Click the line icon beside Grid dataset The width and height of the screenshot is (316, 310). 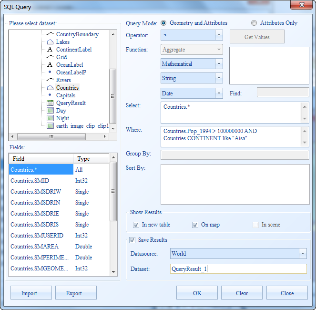[x=50, y=57]
